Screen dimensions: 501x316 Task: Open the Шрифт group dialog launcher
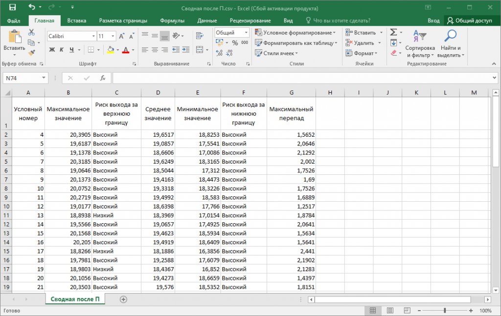135,64
